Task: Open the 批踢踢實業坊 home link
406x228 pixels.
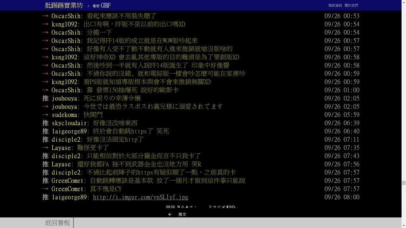Action: [x=64, y=5]
